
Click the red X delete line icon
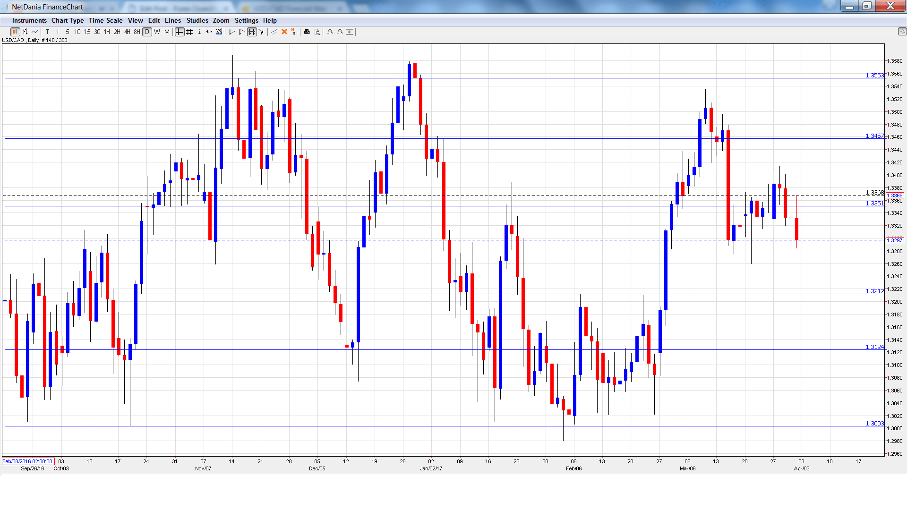click(x=284, y=32)
